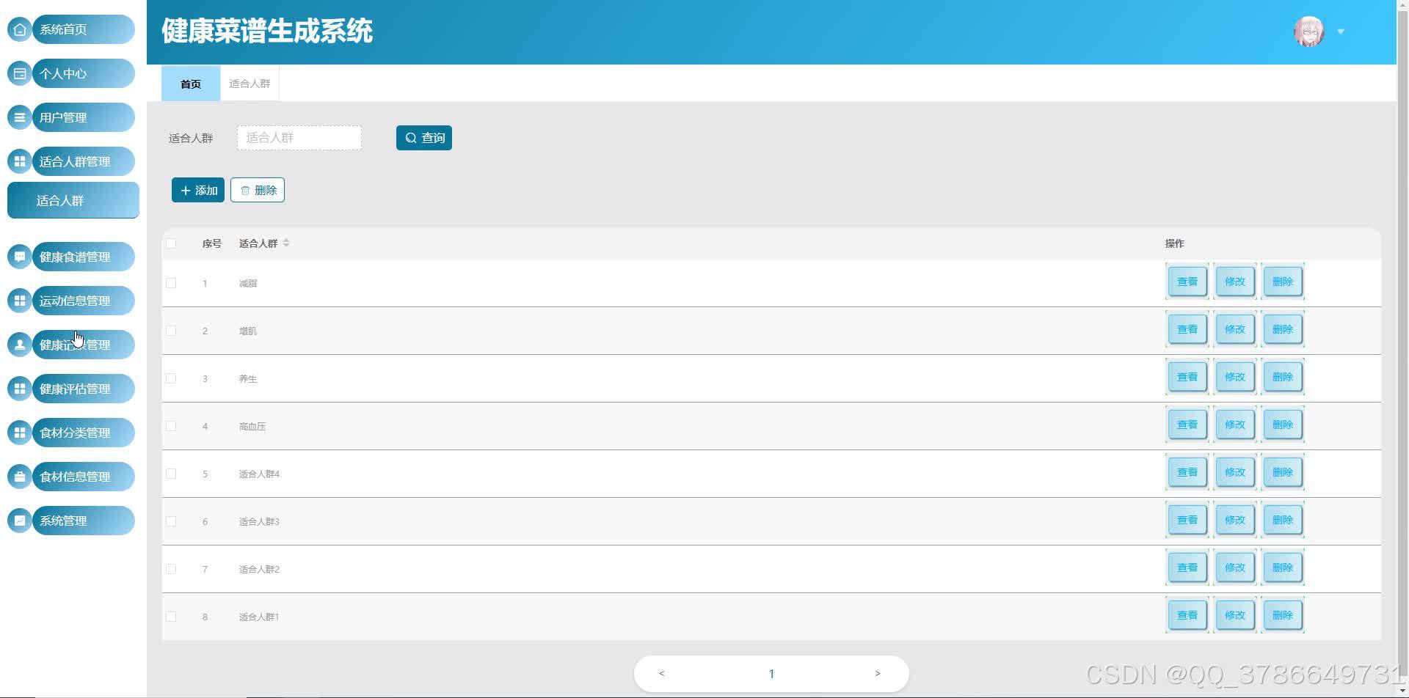The image size is (1409, 698).
Task: Delete row 适合人群2
Action: (1283, 567)
